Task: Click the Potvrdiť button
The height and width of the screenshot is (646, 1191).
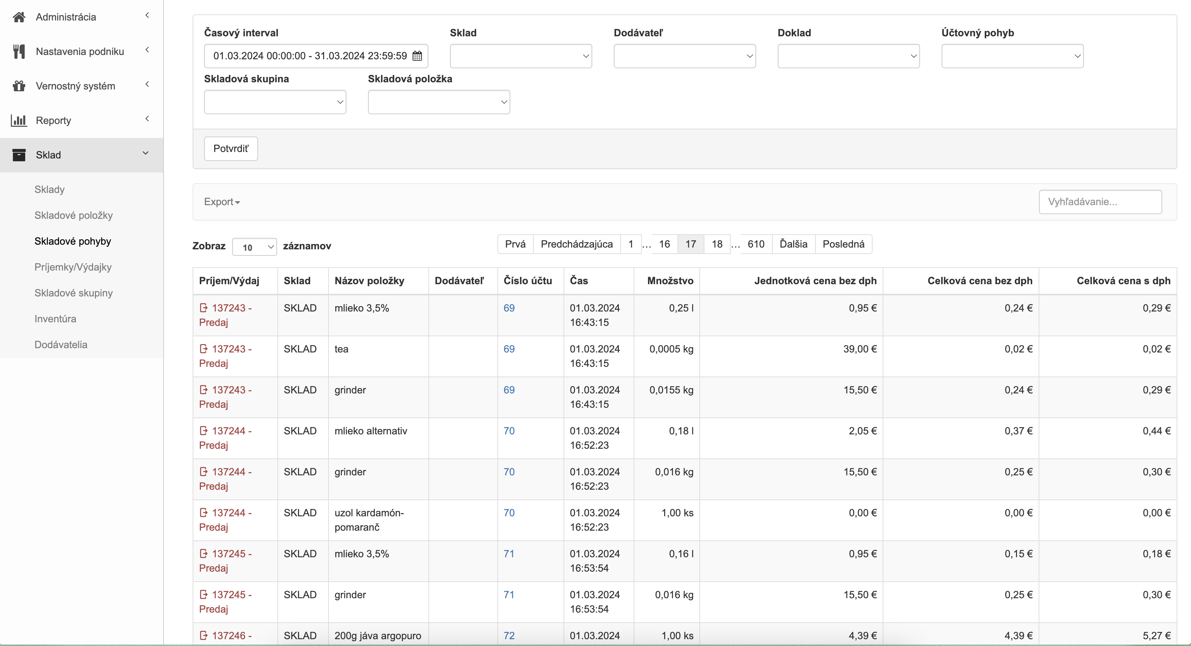Action: 230,148
